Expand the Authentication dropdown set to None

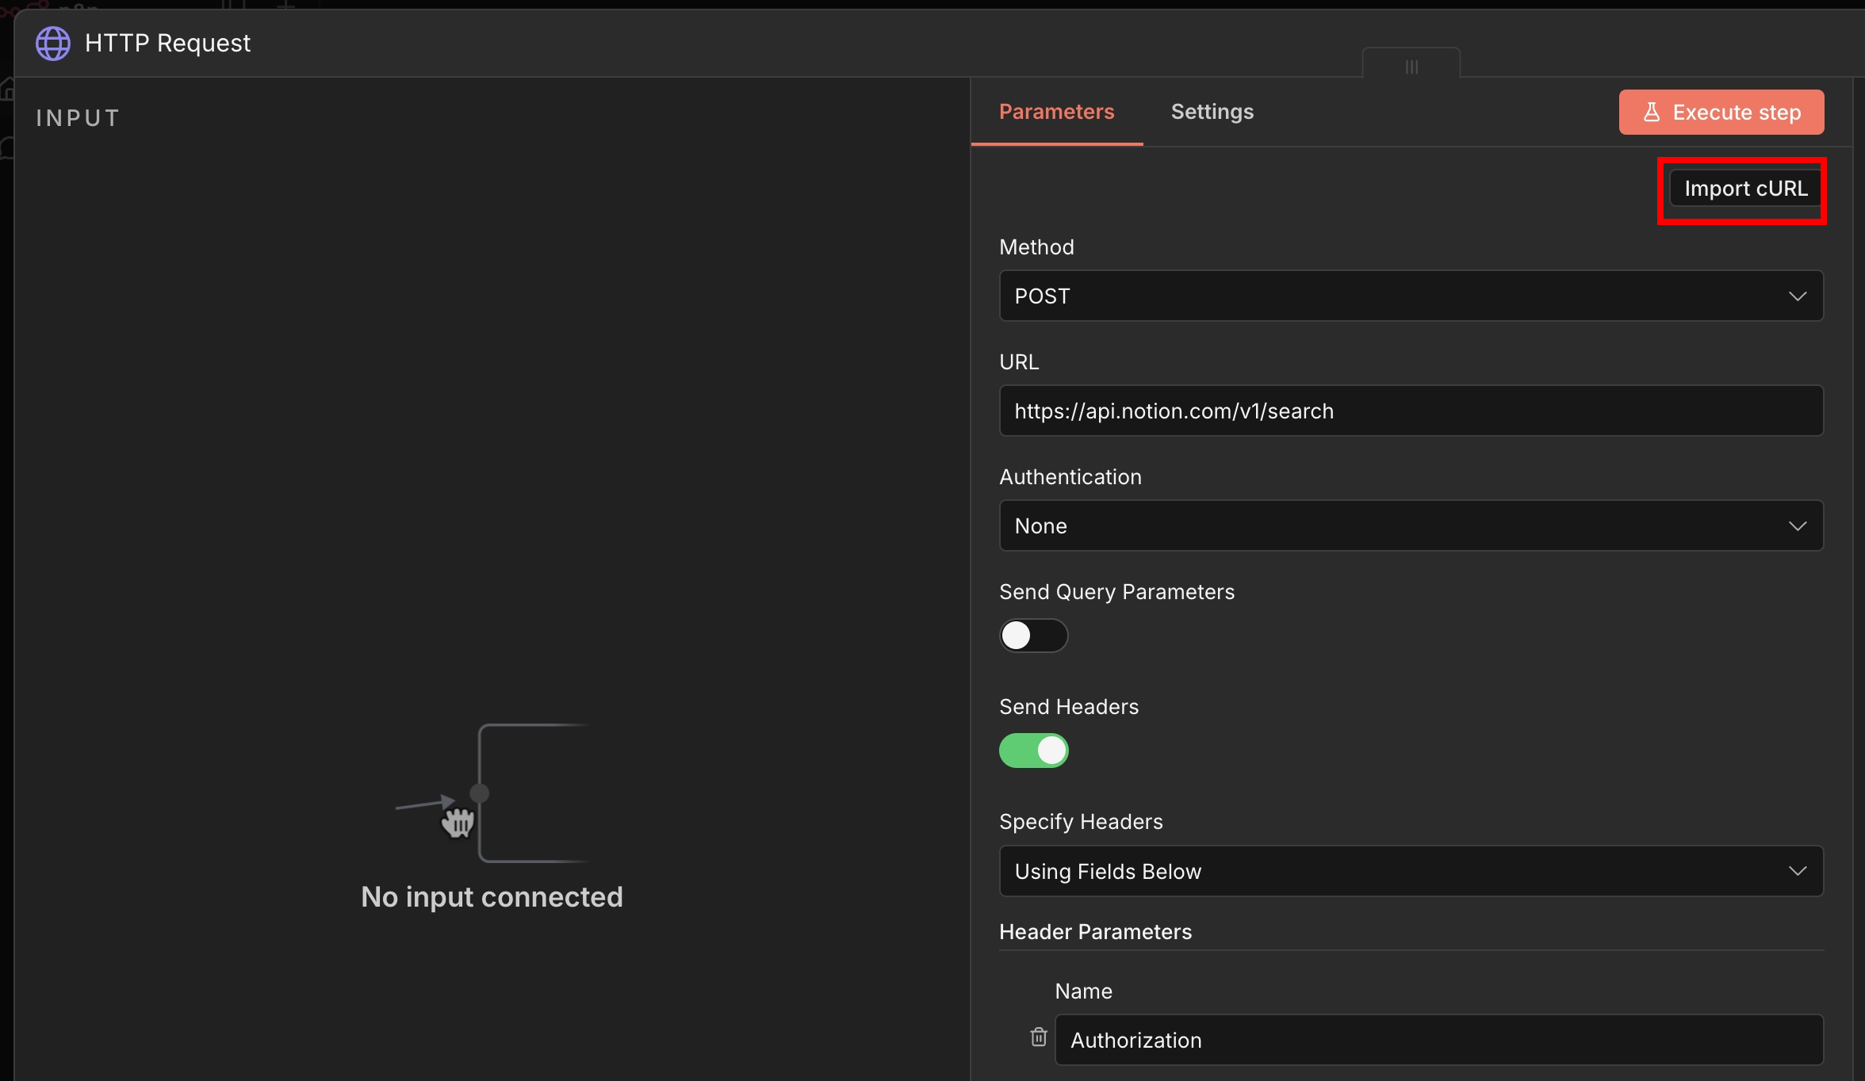click(x=1411, y=526)
